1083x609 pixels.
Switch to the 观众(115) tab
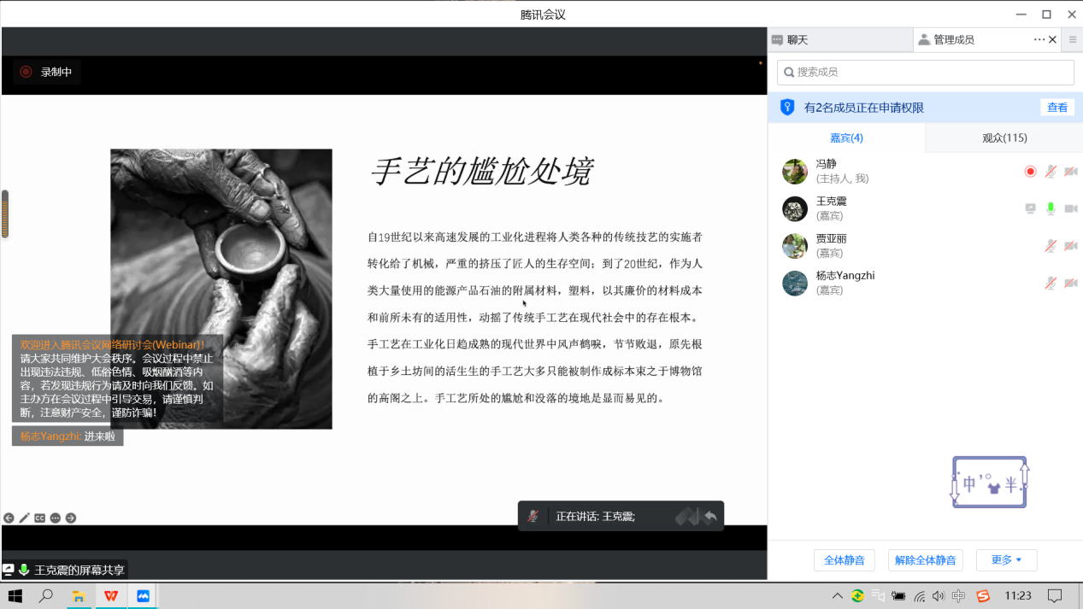pyautogui.click(x=1004, y=138)
